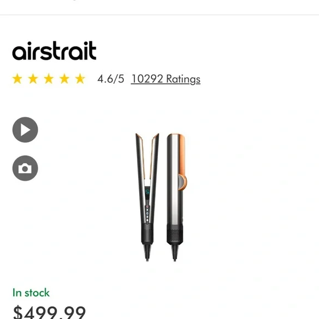Open the camera photo gallery icon
Image resolution: width=319 pixels, height=319 pixels.
[25, 168]
